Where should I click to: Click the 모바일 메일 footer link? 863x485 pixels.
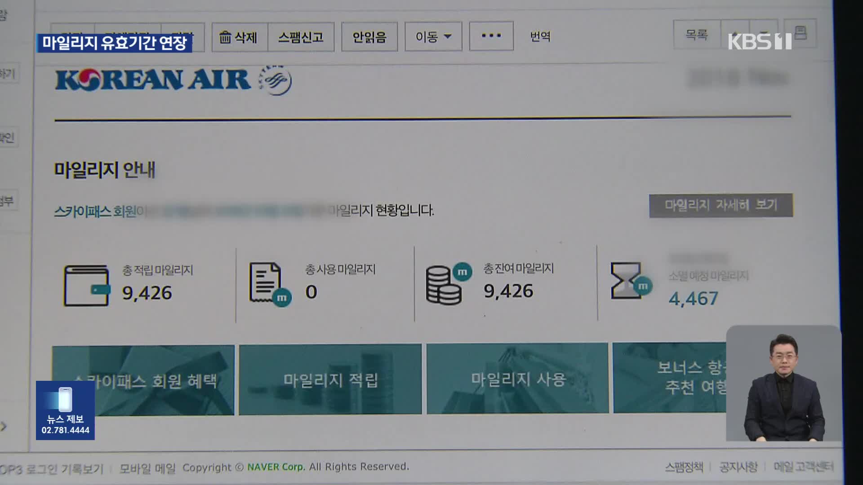tap(147, 468)
